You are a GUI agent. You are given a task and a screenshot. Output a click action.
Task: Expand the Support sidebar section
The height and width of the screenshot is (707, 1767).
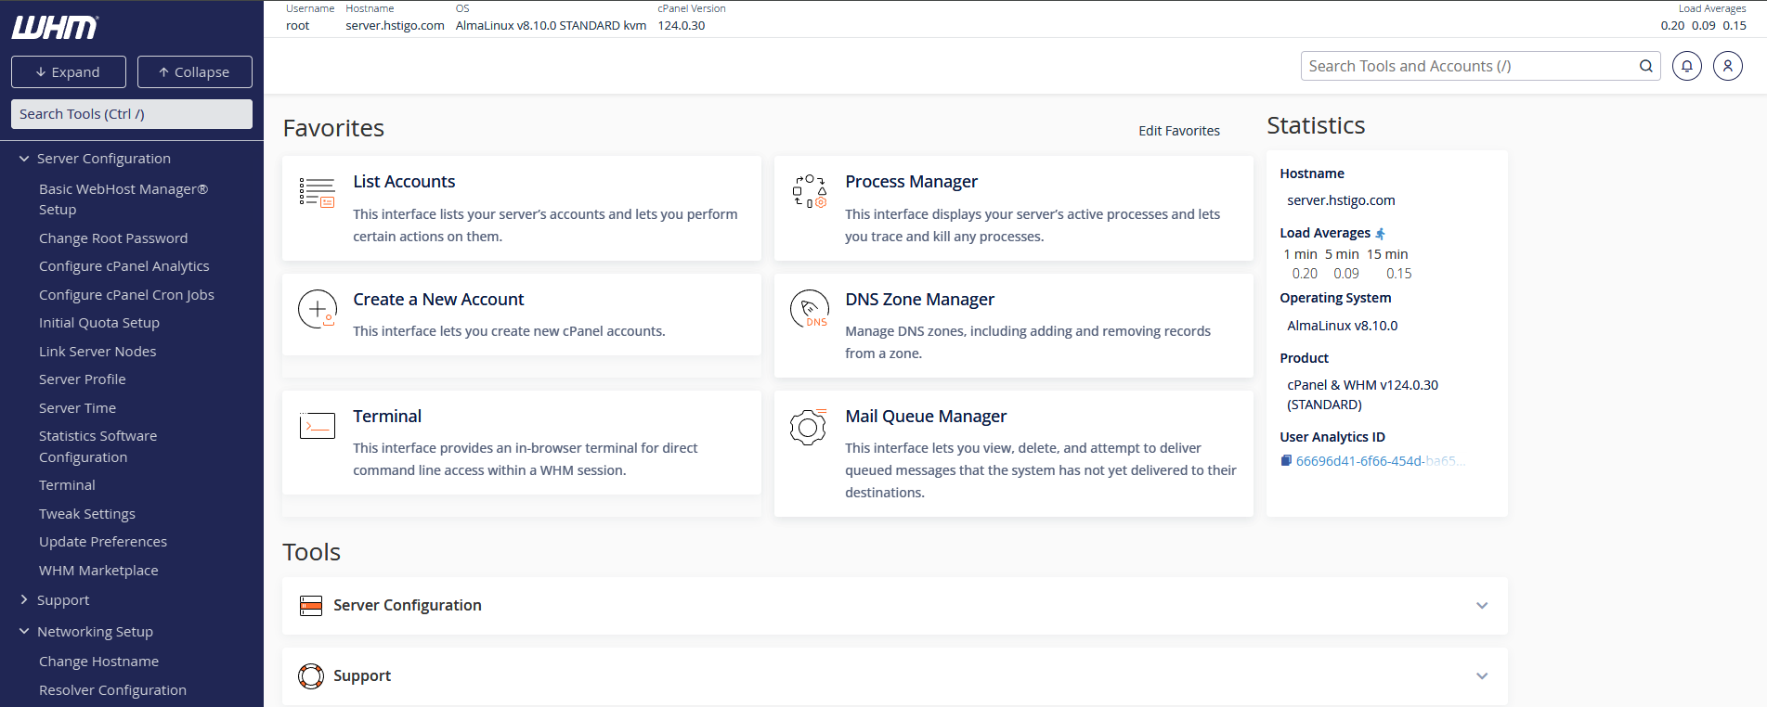[x=24, y=600]
